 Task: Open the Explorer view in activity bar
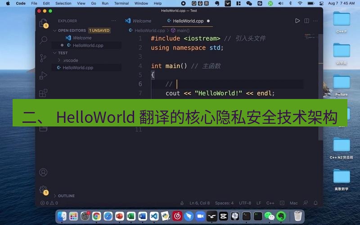[43, 23]
